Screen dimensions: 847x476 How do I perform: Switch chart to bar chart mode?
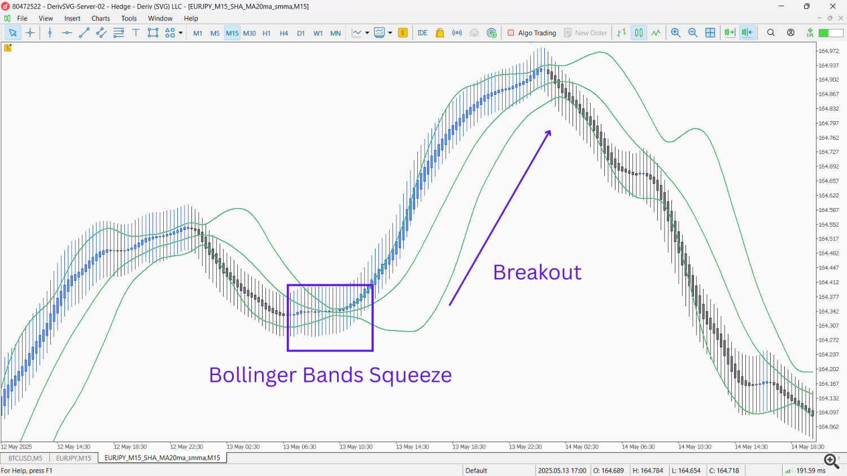pyautogui.click(x=622, y=33)
